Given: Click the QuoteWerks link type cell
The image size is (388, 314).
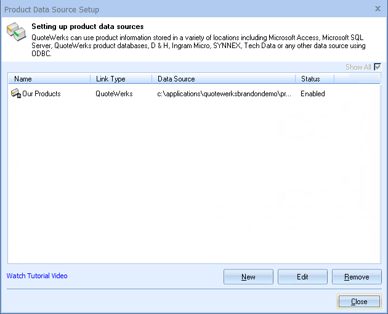Looking at the screenshot, I should coord(114,94).
